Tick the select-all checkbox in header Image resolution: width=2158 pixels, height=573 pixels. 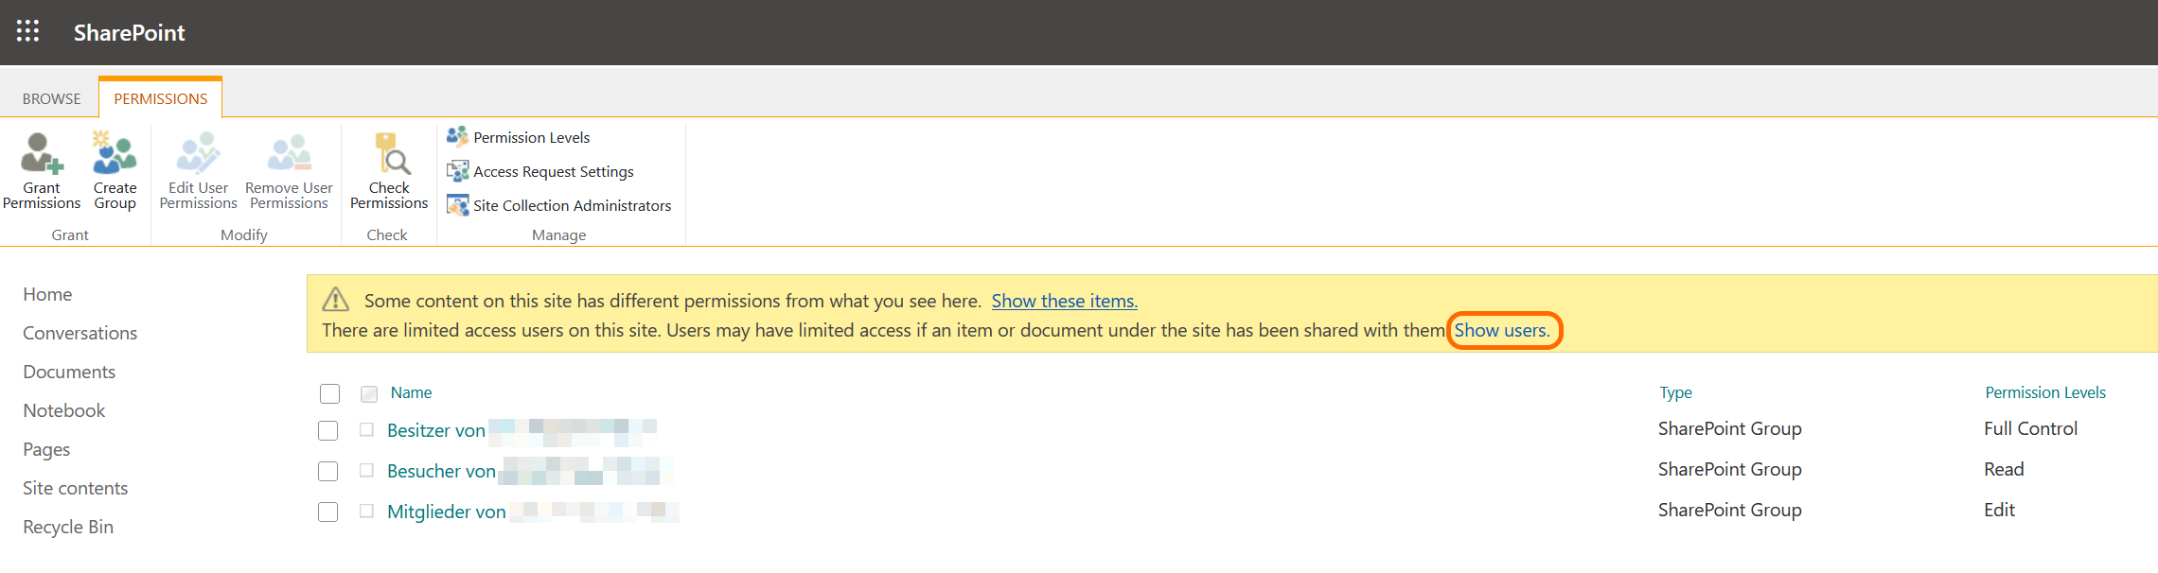tap(329, 393)
